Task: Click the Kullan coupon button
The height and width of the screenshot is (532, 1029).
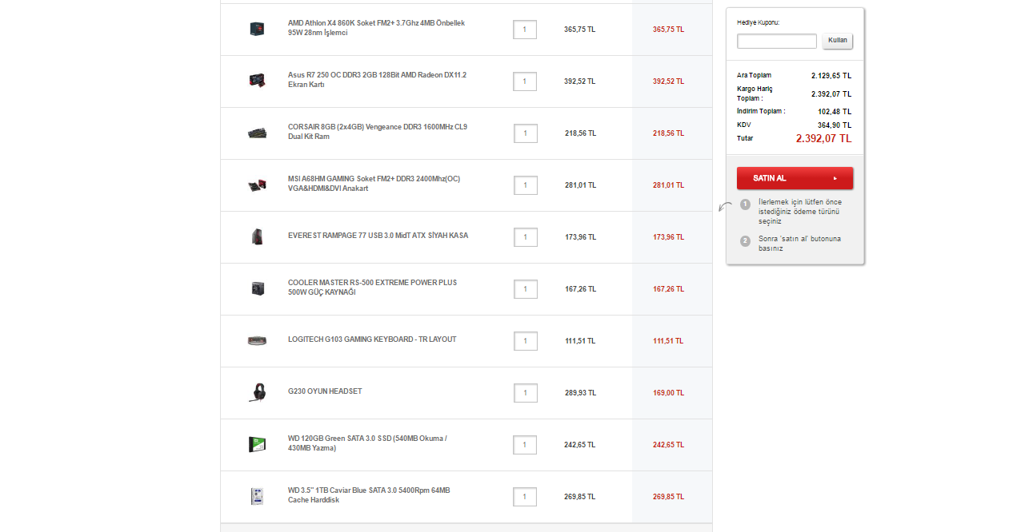Action: tap(837, 41)
